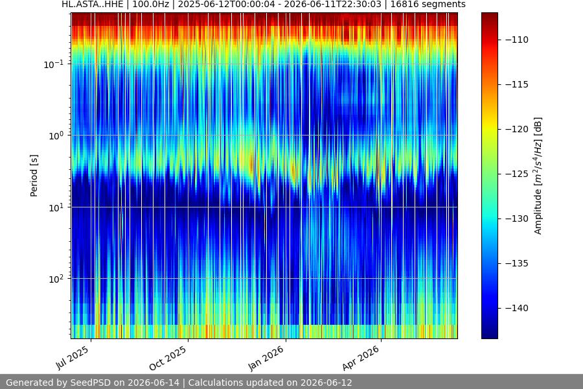
Task: Click the −115 colorbar tick label
Action: 517,84
